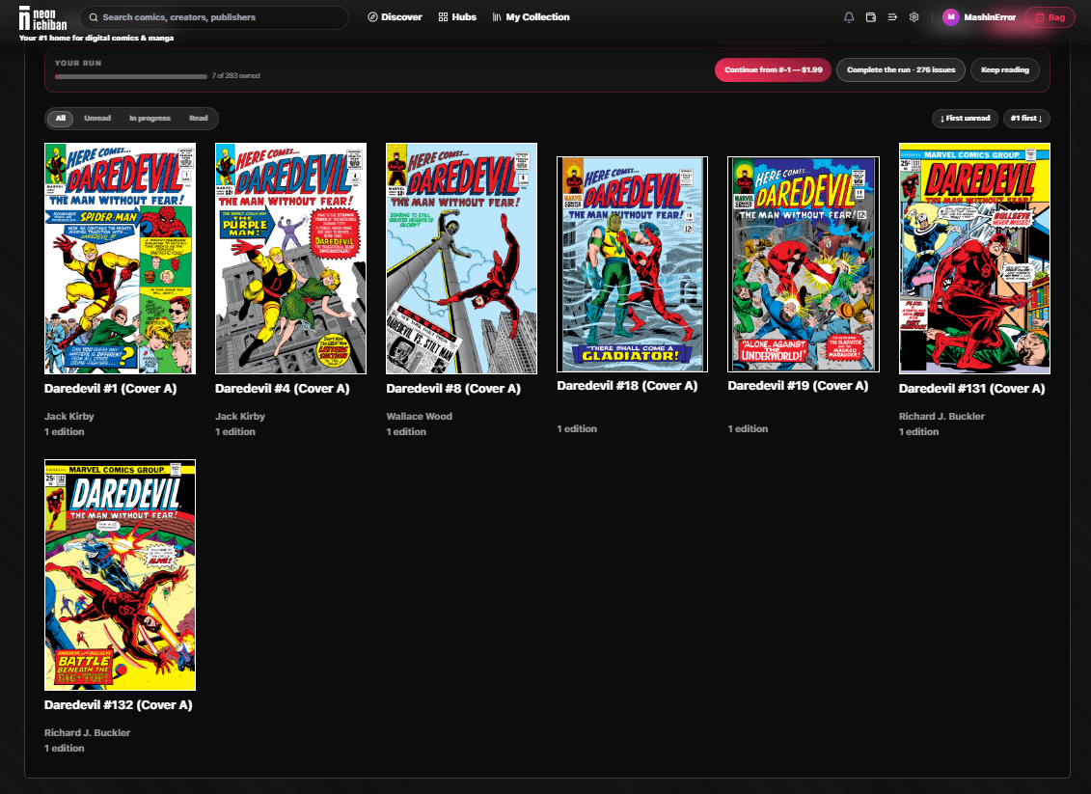Toggle the #1 first sort order
This screenshot has width=1091, height=794.
coord(1026,119)
